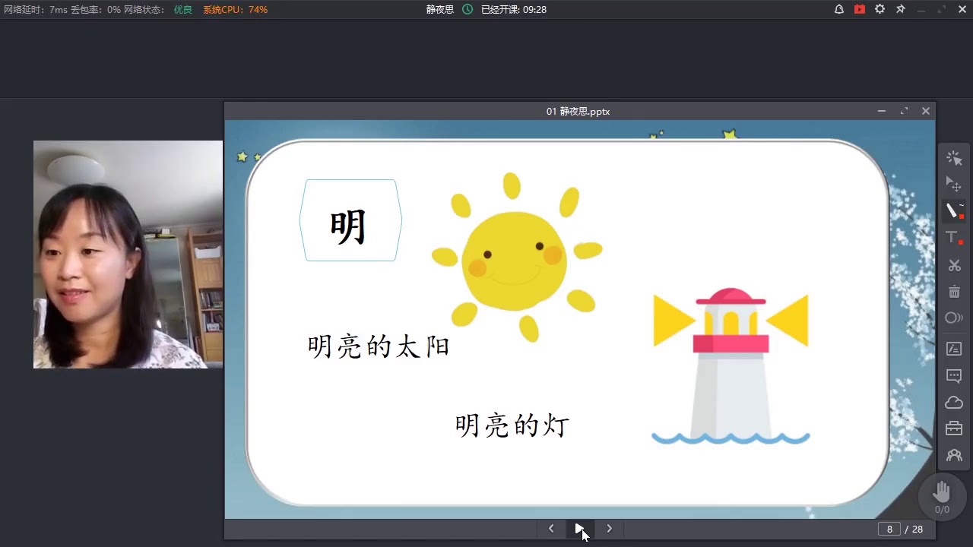Select the text T tool
This screenshot has height=547, width=973.
(954, 238)
